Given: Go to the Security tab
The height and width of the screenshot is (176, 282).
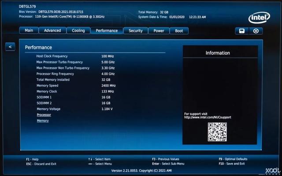Looking at the screenshot, I should coord(136,31).
